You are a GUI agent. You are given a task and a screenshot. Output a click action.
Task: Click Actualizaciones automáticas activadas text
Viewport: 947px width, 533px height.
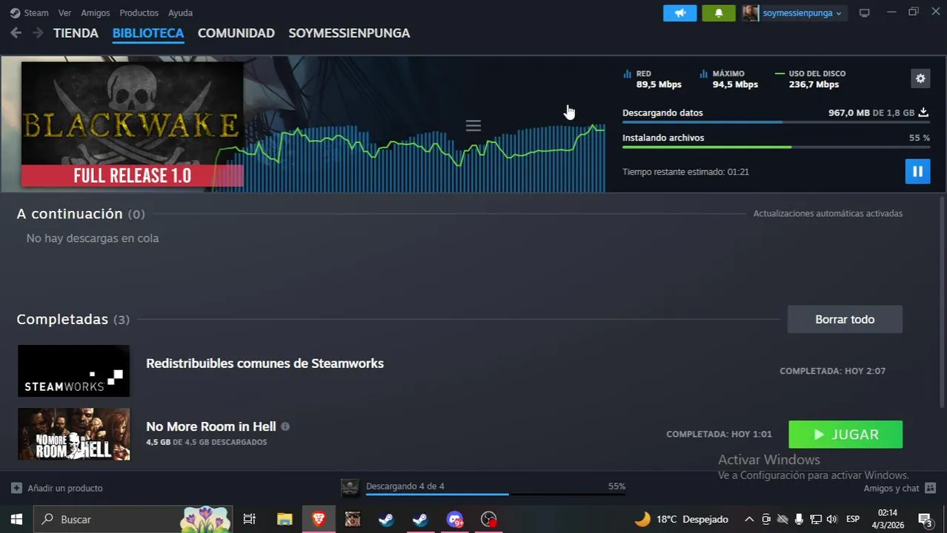click(828, 213)
